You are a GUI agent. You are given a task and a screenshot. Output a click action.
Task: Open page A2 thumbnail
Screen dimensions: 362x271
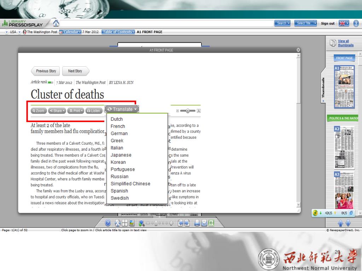(344, 147)
